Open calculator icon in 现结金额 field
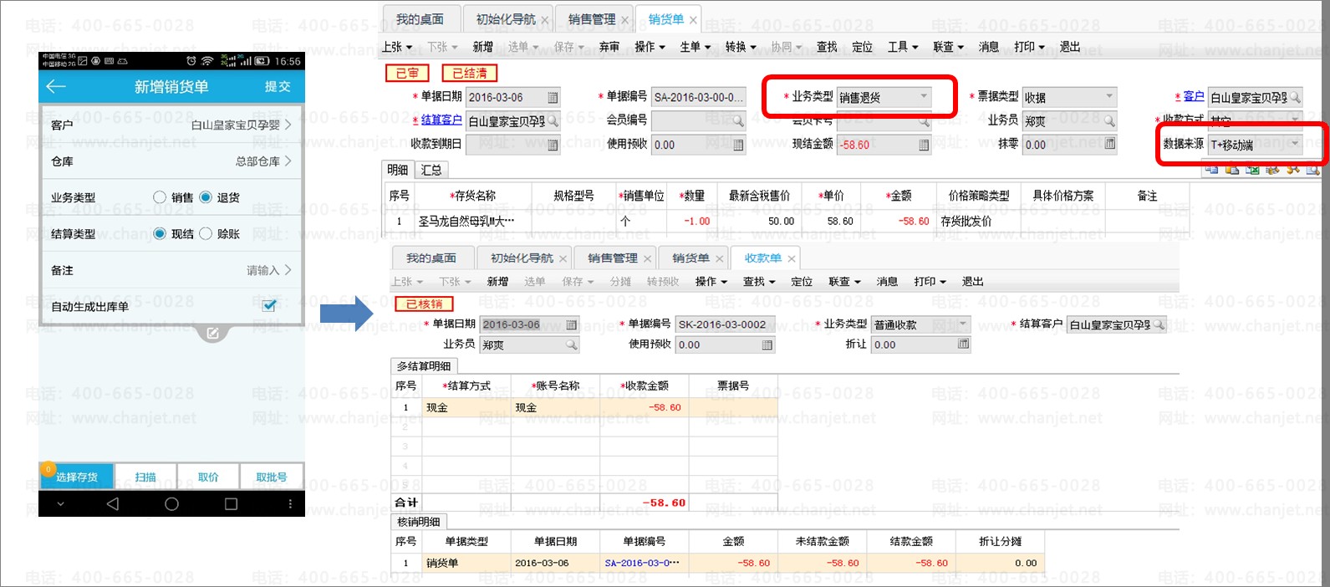This screenshot has width=1330, height=587. point(924,145)
